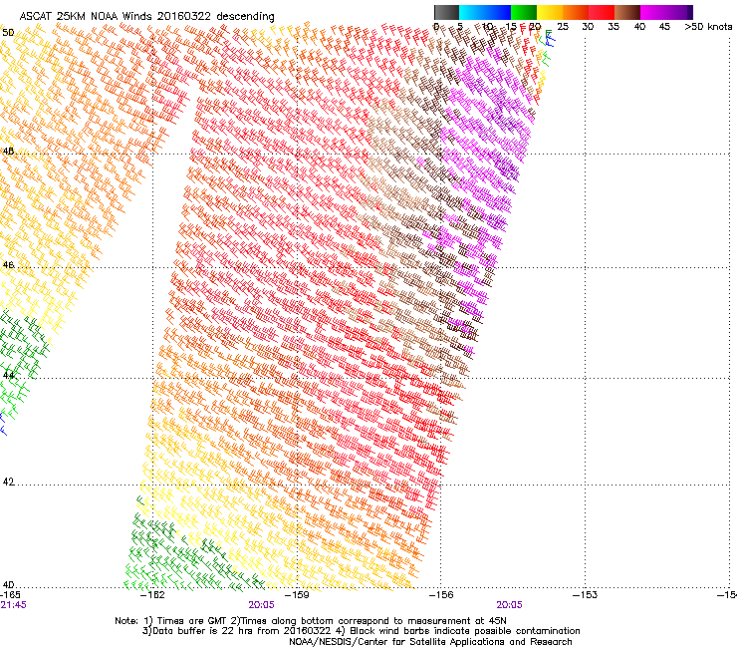Click the longitude label '-153'
Image resolution: width=737 pixels, height=648 pixels.
click(586, 595)
